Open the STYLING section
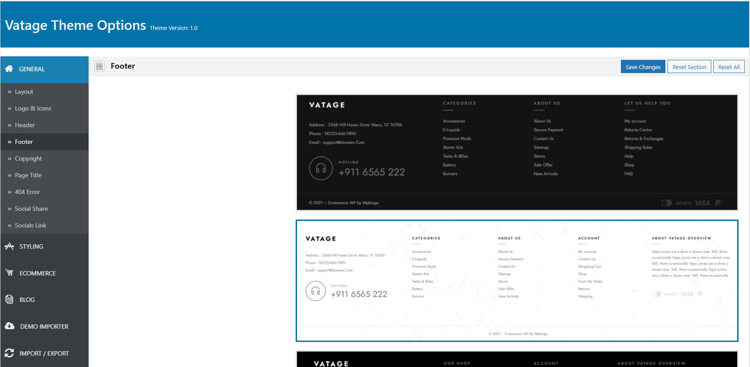 coord(45,246)
